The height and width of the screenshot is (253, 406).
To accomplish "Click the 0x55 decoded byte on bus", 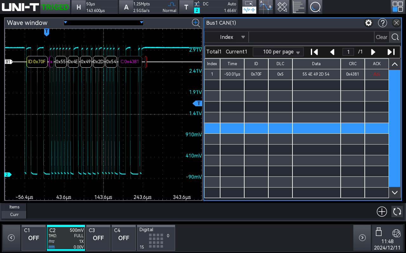I will pyautogui.click(x=61, y=62).
